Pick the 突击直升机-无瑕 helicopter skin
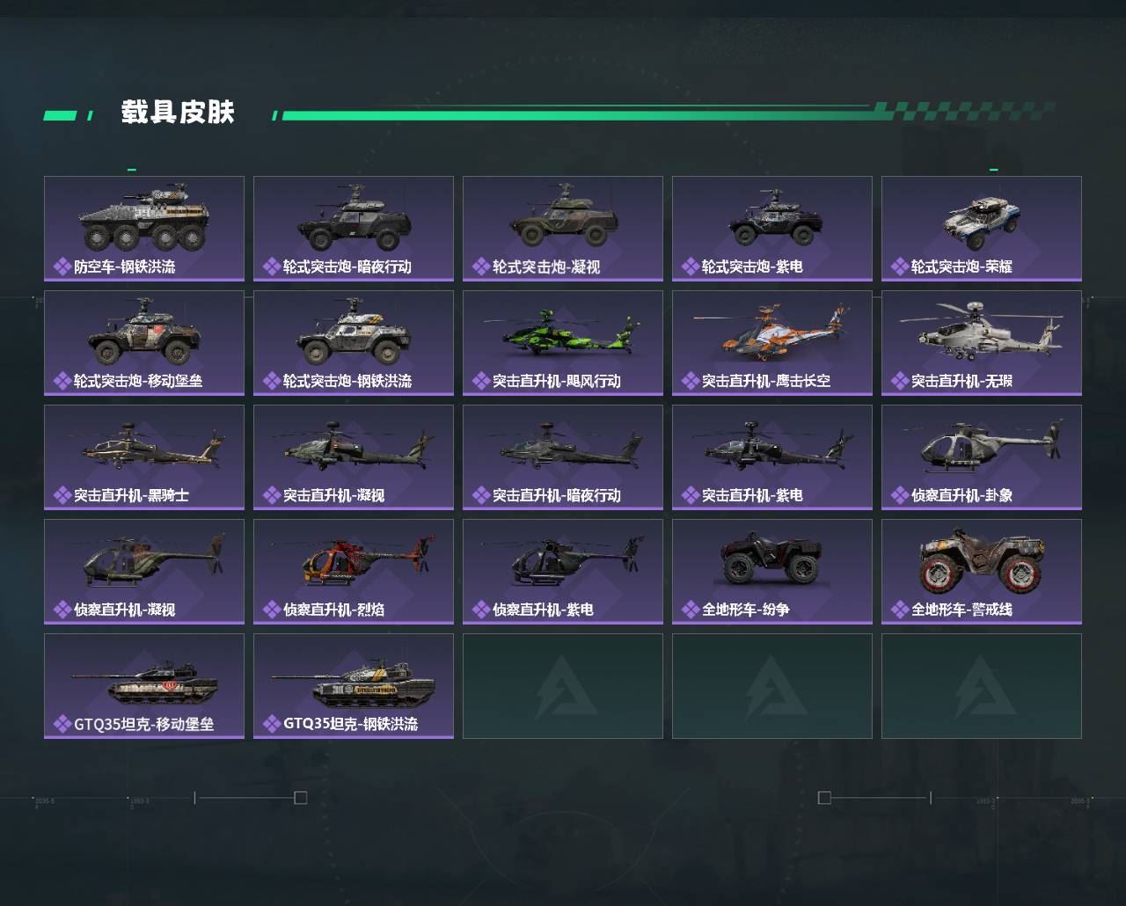 (x=982, y=343)
